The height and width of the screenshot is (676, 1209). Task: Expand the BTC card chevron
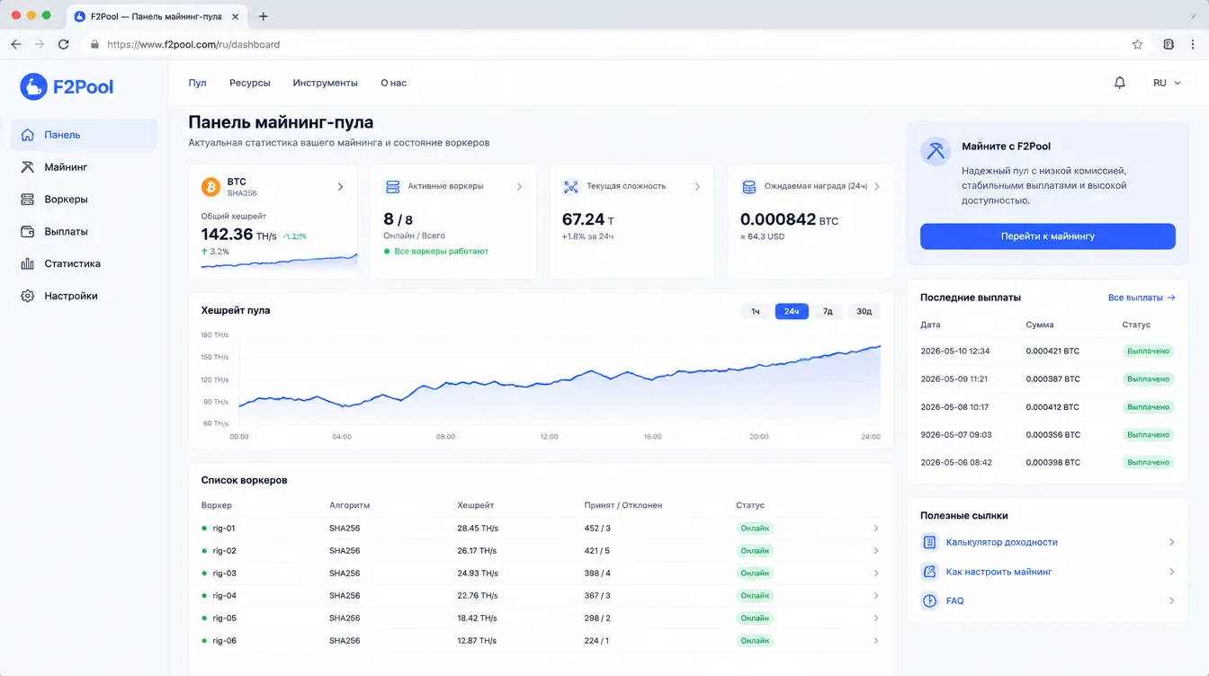(x=340, y=187)
